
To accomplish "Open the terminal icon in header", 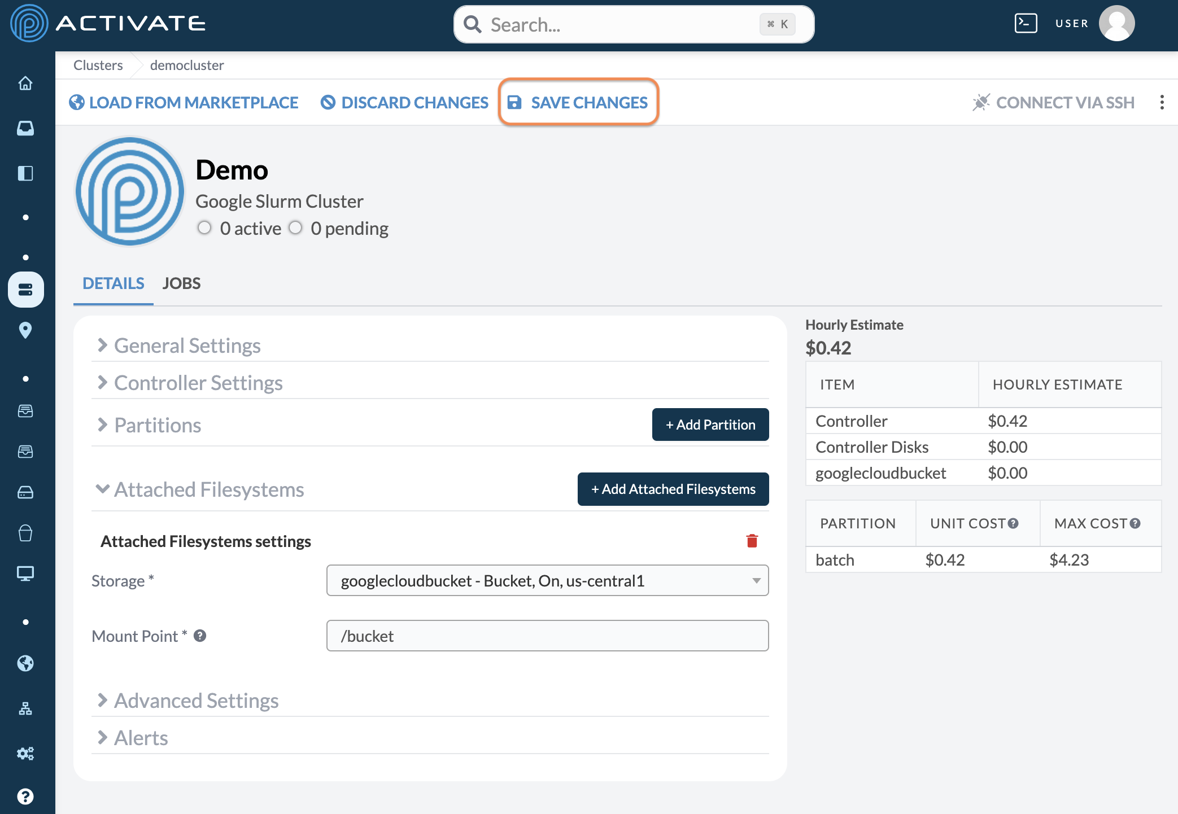I will pos(1026,23).
